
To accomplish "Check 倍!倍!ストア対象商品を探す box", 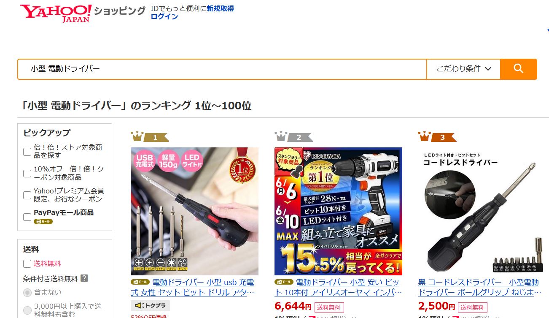I will click(x=27, y=152).
